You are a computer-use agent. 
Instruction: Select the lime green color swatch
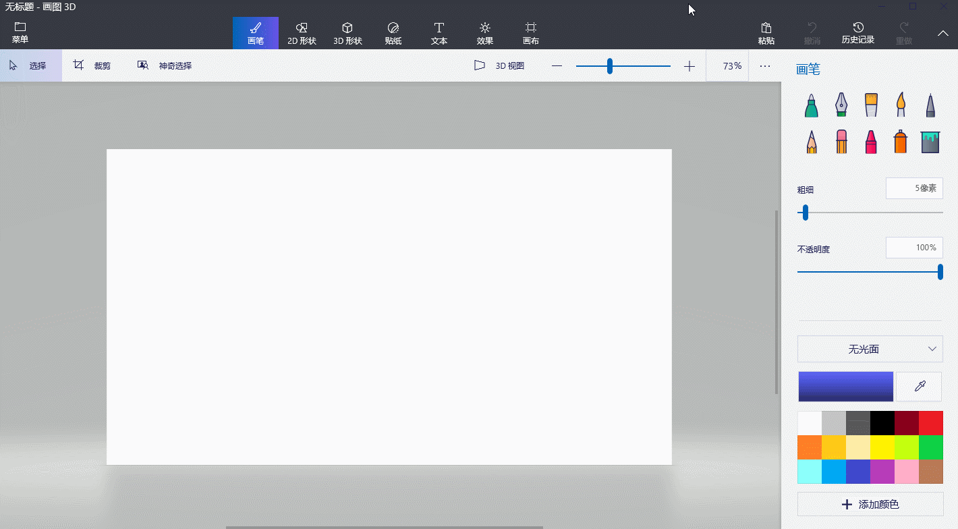907,447
